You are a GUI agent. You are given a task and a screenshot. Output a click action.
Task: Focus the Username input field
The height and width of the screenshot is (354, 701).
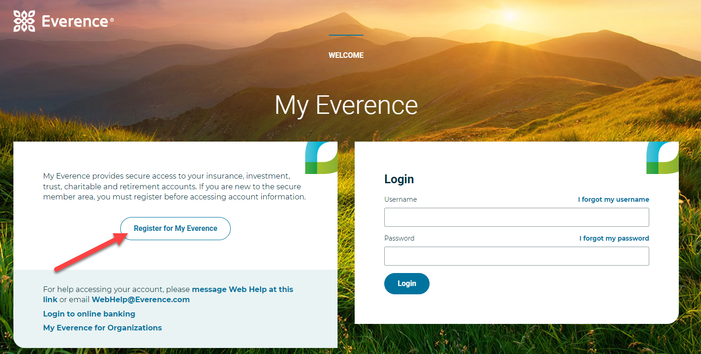pos(517,217)
